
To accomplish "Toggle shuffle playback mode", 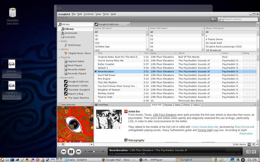I will click(248, 152).
